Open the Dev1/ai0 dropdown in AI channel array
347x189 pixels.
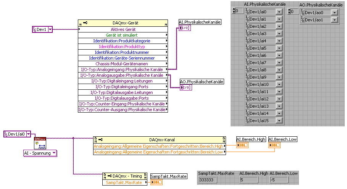pyautogui.click(x=279, y=12)
